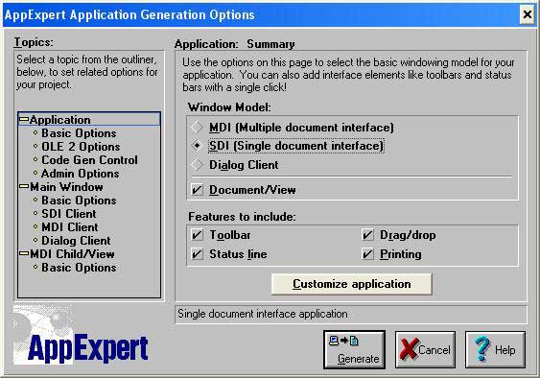This screenshot has height=378, width=540.
Task: Uncheck the Toolbar feature checkbox
Action: [x=197, y=235]
